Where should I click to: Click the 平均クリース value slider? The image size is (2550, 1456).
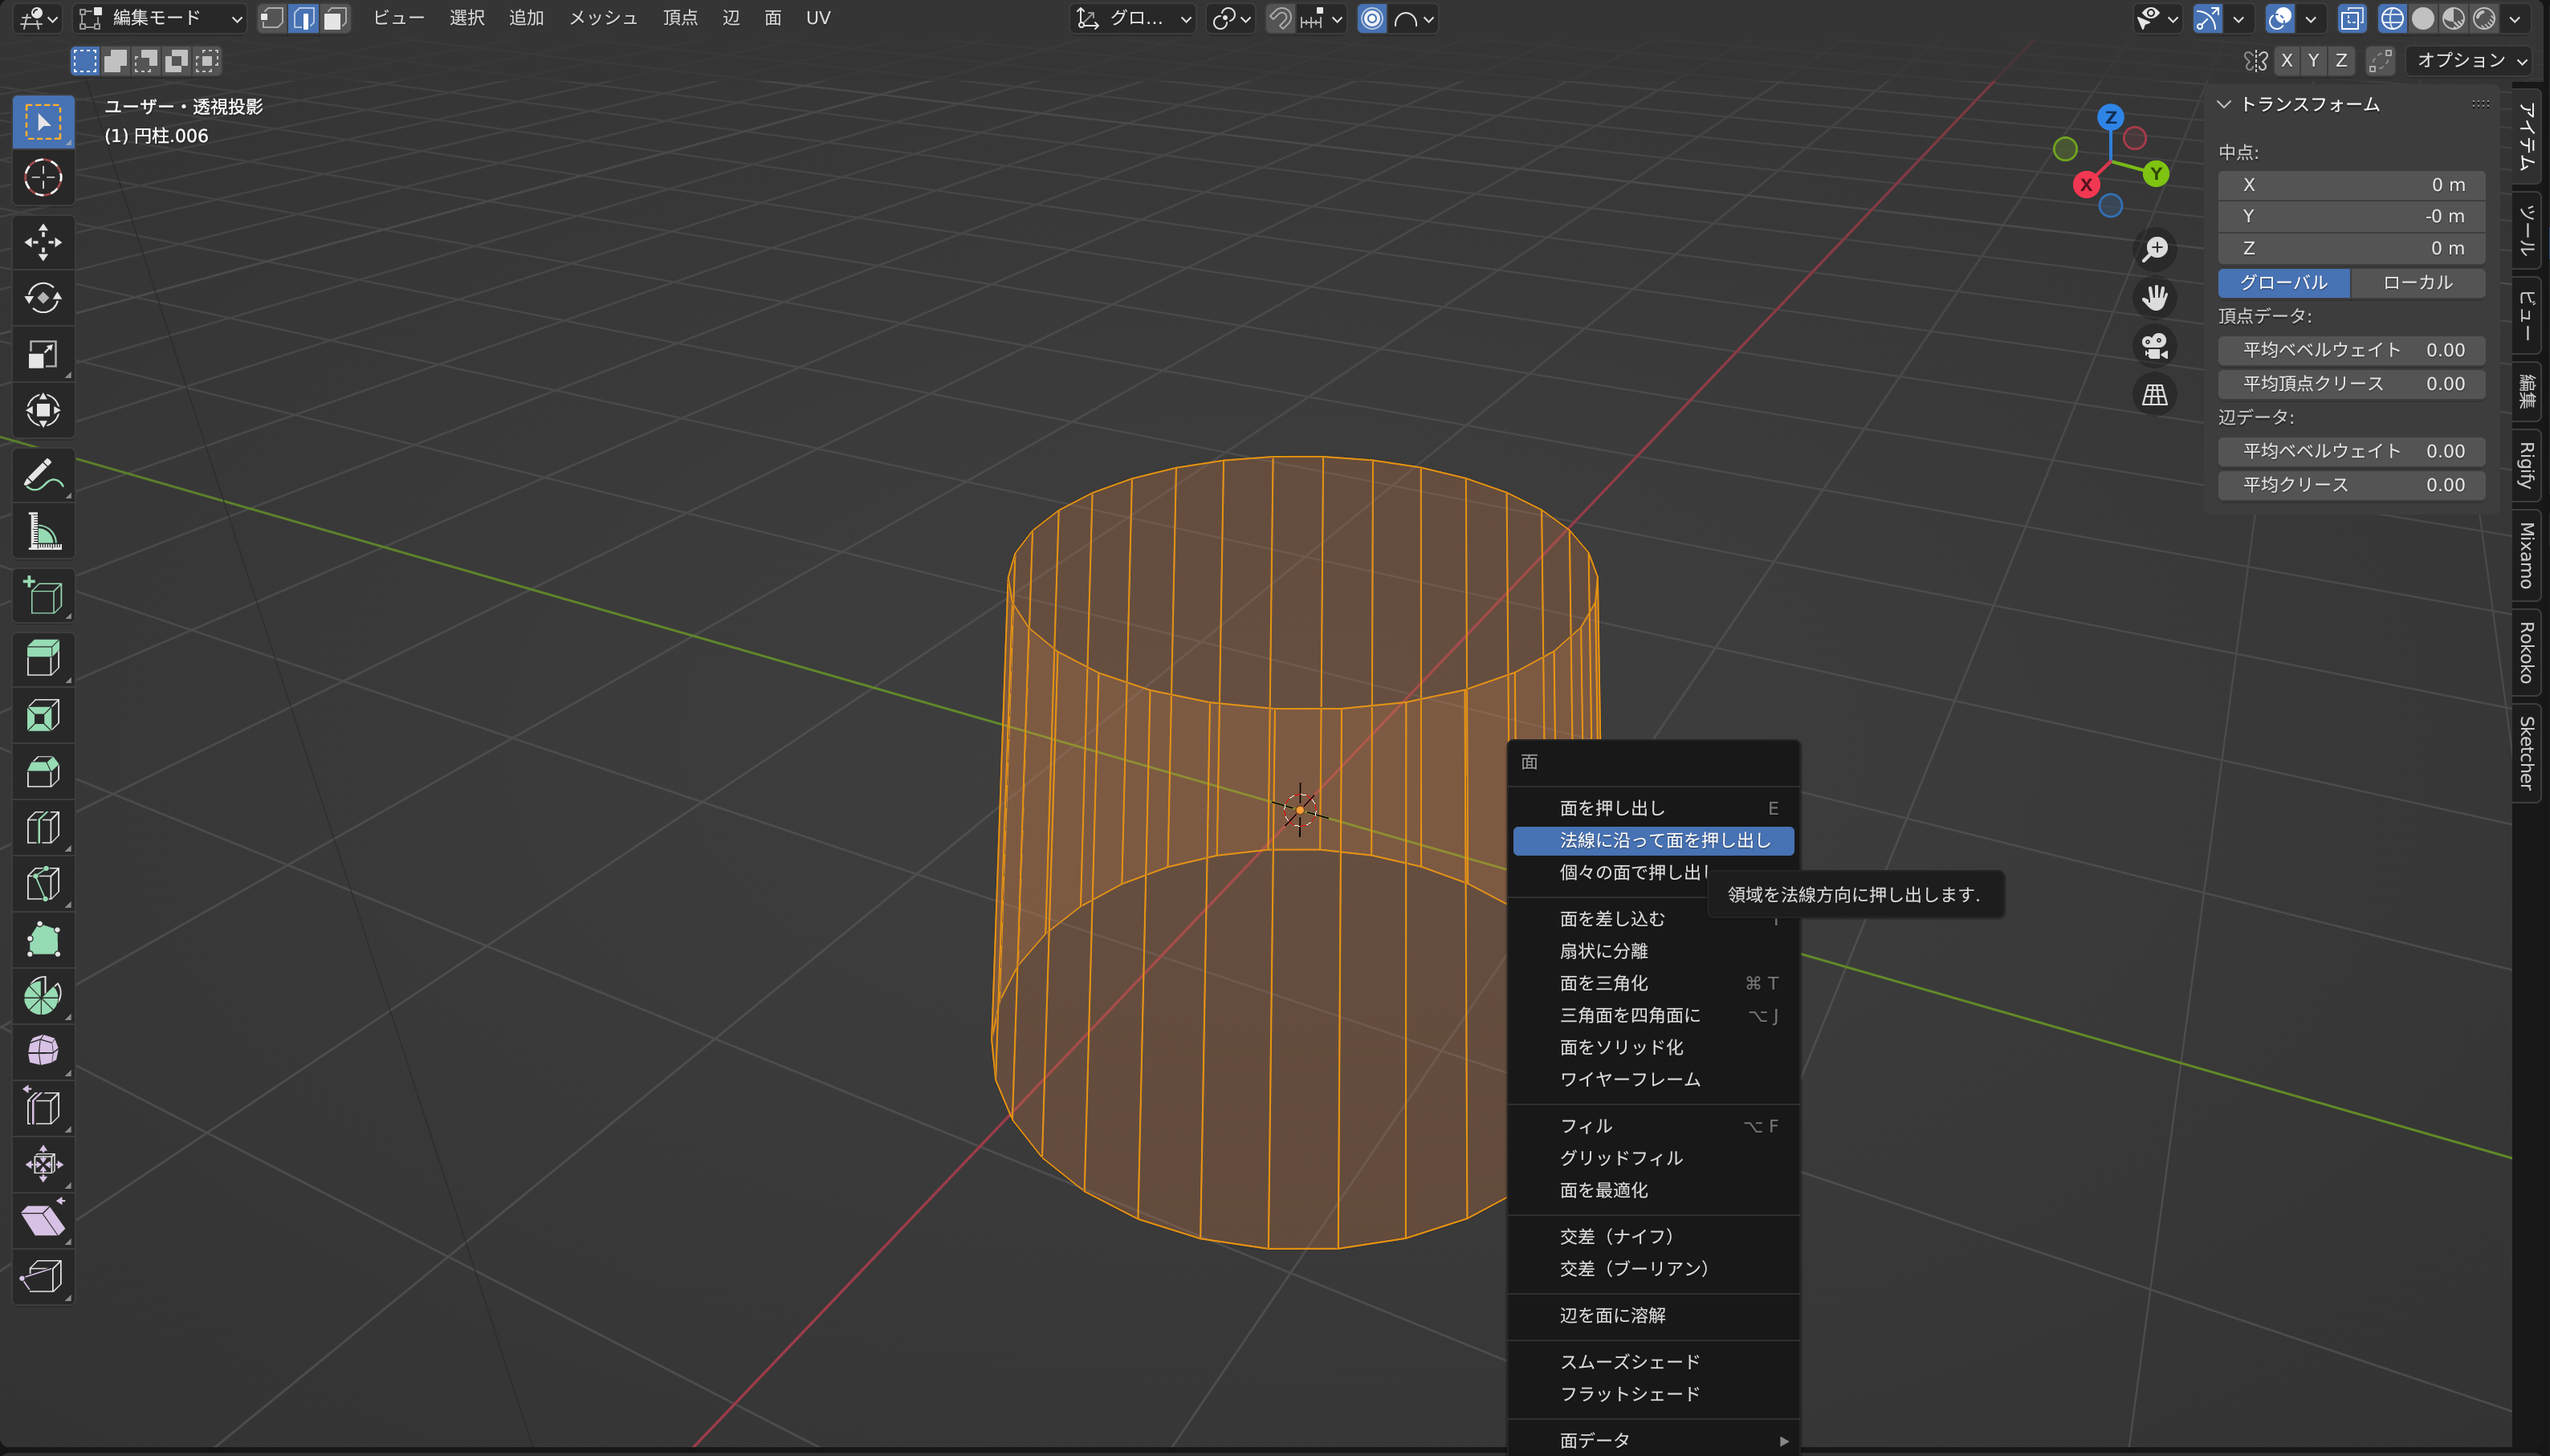2352,485
